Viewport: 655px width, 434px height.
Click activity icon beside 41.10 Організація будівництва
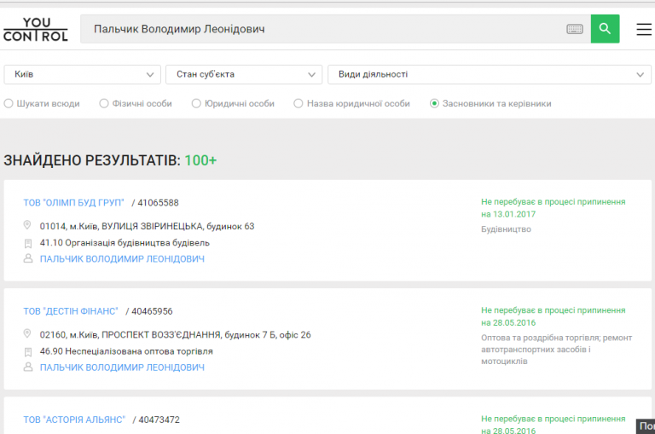point(28,243)
